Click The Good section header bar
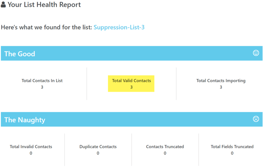 pyautogui.click(x=131, y=53)
